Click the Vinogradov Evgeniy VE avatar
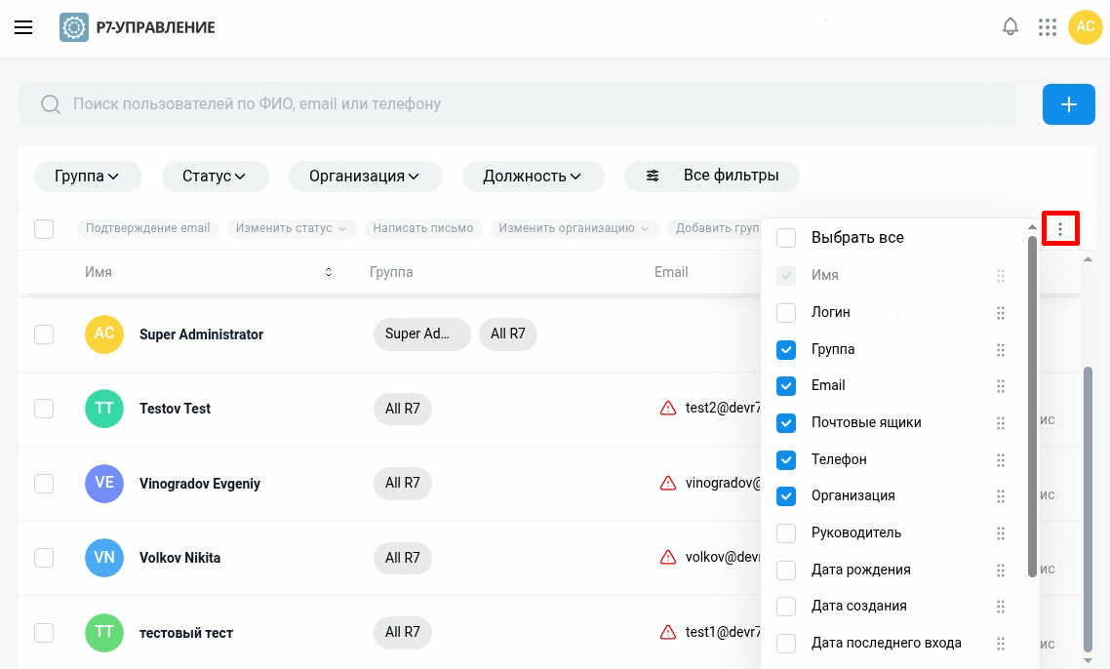Screen dimensions: 1110x669 point(104,483)
